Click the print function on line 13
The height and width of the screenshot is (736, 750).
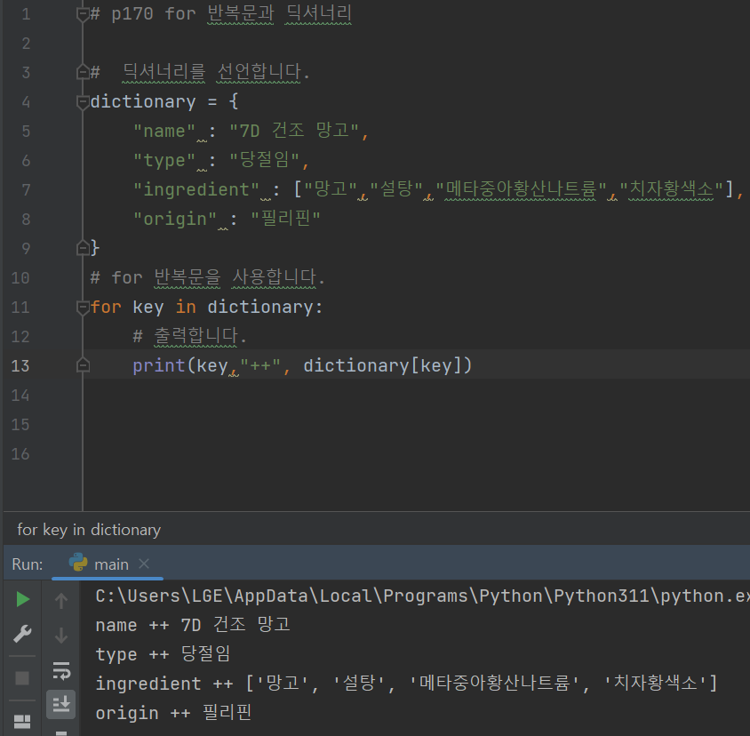[159, 366]
